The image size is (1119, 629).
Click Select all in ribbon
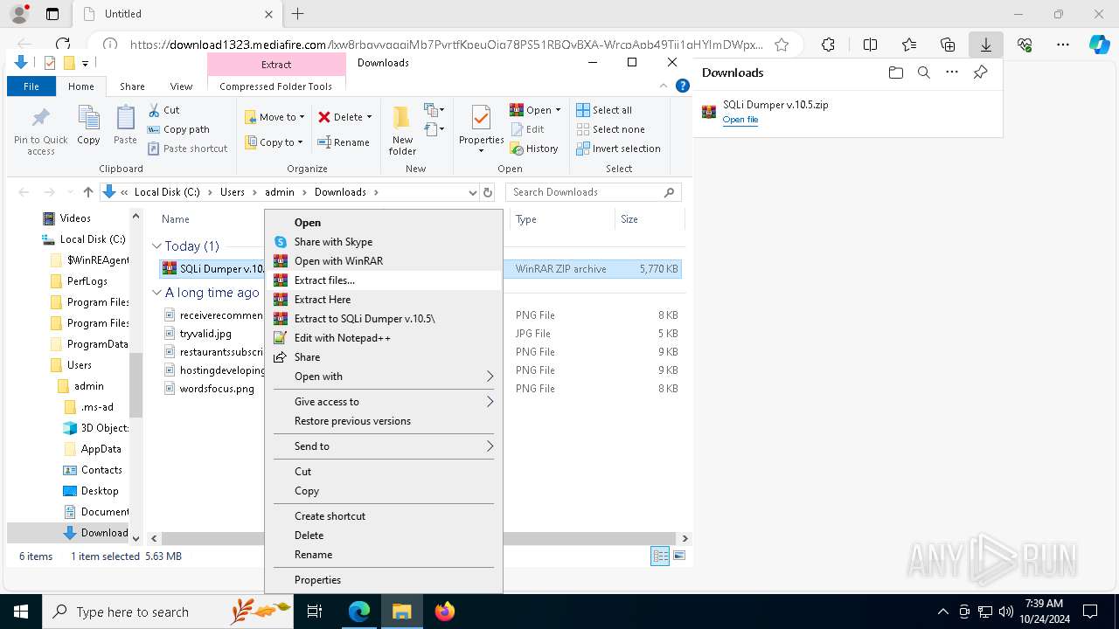coord(604,110)
